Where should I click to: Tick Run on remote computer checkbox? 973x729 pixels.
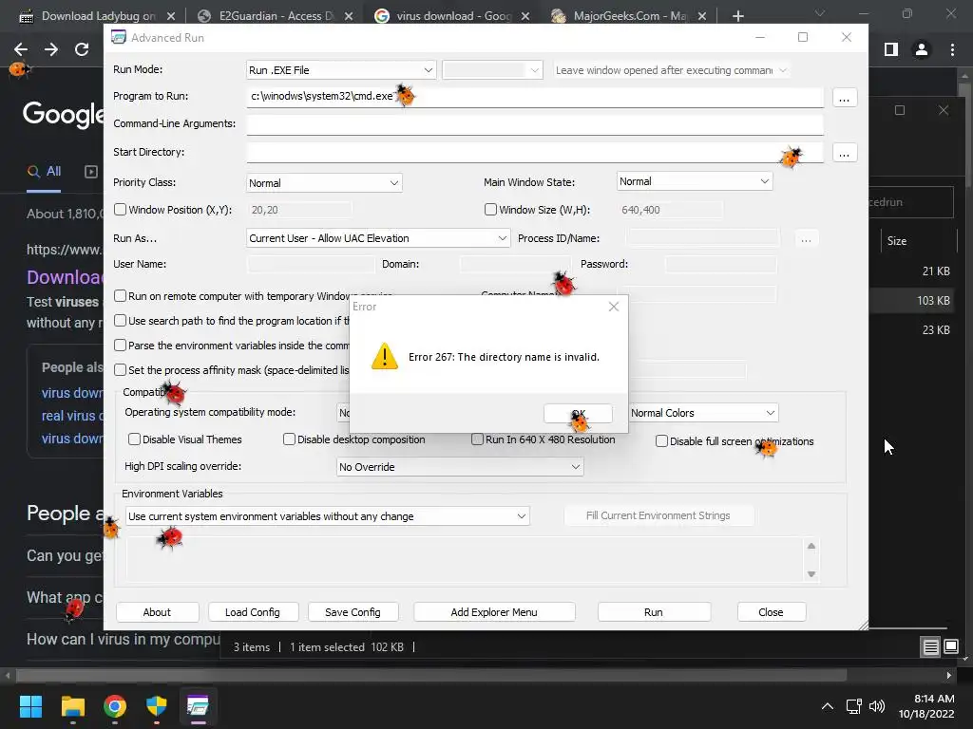pyautogui.click(x=121, y=296)
